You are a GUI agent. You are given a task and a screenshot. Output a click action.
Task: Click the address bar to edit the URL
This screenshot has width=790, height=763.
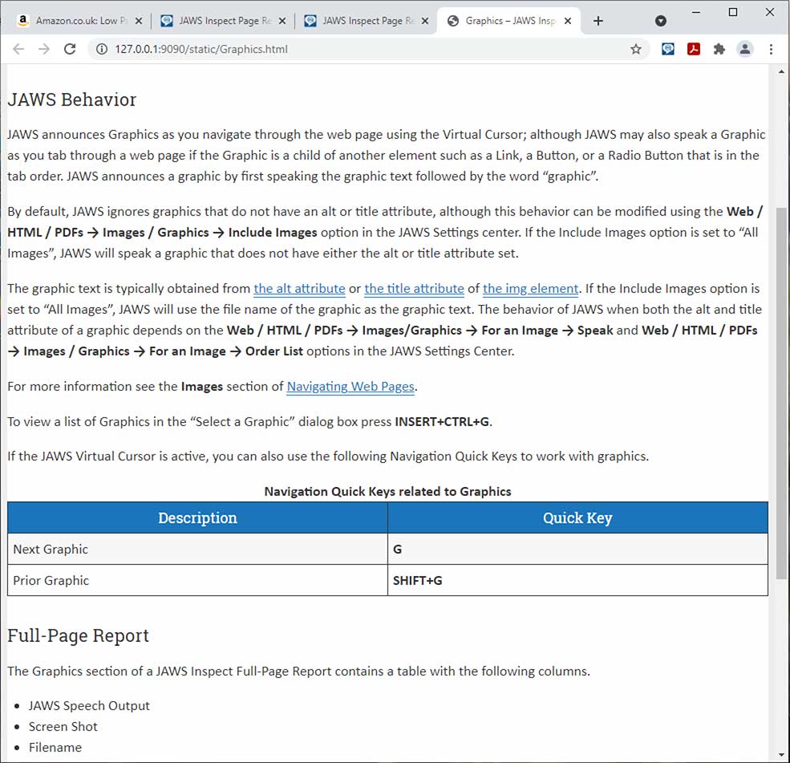pos(321,49)
